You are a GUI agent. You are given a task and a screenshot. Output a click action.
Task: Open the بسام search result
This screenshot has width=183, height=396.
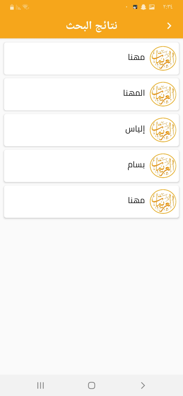pos(91,166)
